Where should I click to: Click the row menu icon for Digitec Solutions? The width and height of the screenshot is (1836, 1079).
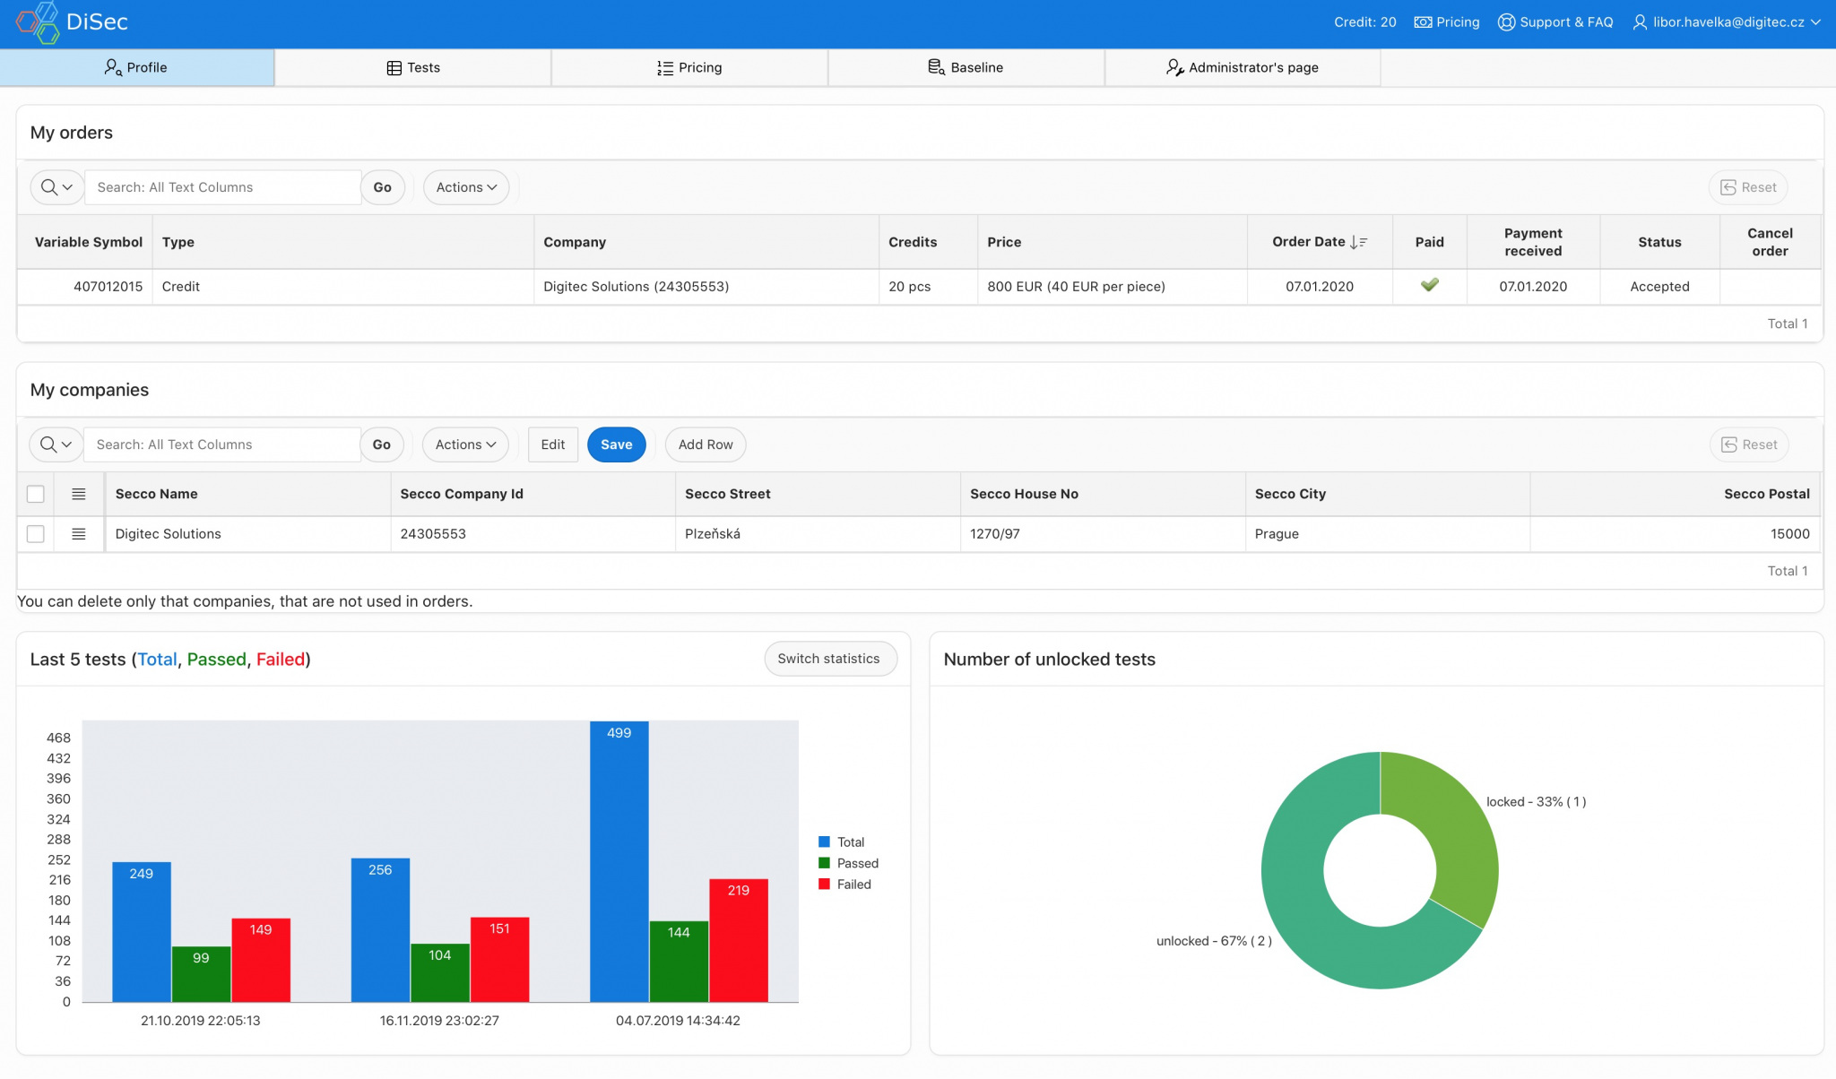[x=79, y=534]
